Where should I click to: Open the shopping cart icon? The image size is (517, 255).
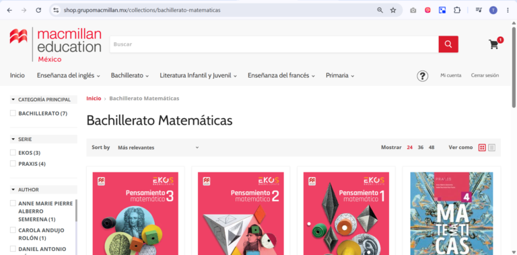tap(493, 44)
